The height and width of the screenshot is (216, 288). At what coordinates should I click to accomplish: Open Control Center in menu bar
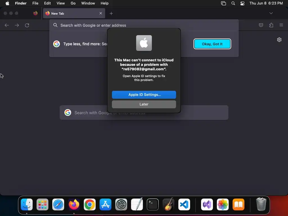(x=242, y=3)
